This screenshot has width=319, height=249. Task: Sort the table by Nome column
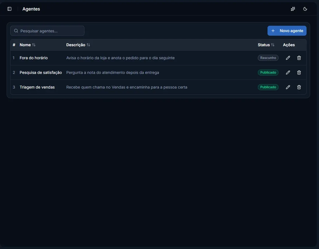[x=27, y=45]
